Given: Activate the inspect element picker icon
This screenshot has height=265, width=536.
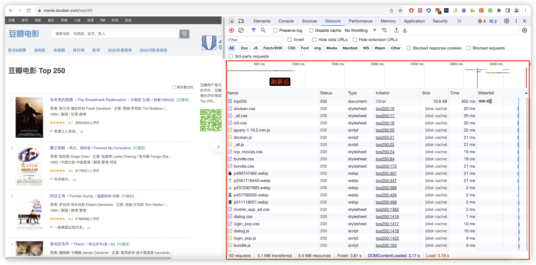Looking at the screenshot, I should tap(232, 21).
